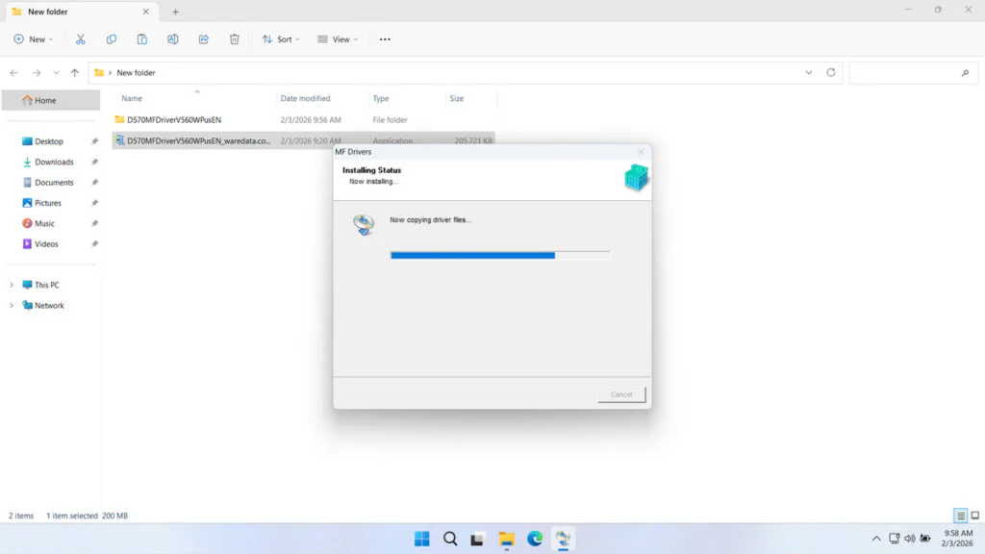This screenshot has height=554, width=985.
Task: Click the Delete icon in the toolbar
Action: tap(233, 38)
